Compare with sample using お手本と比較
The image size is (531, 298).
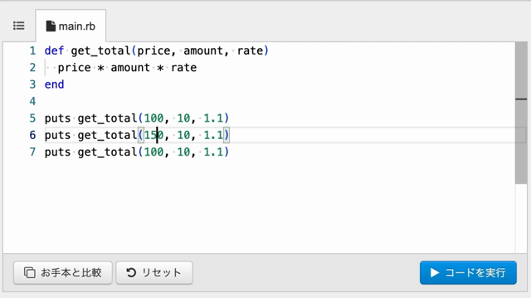click(63, 272)
